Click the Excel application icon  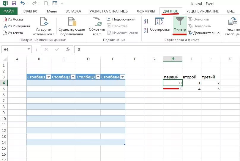point(5,3)
